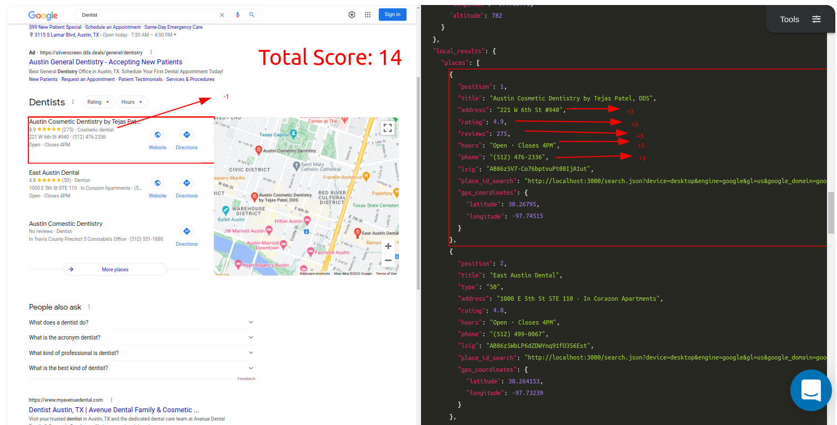Image resolution: width=837 pixels, height=425 pixels.
Task: Start voice search with the microphone icon
Action: [238, 15]
